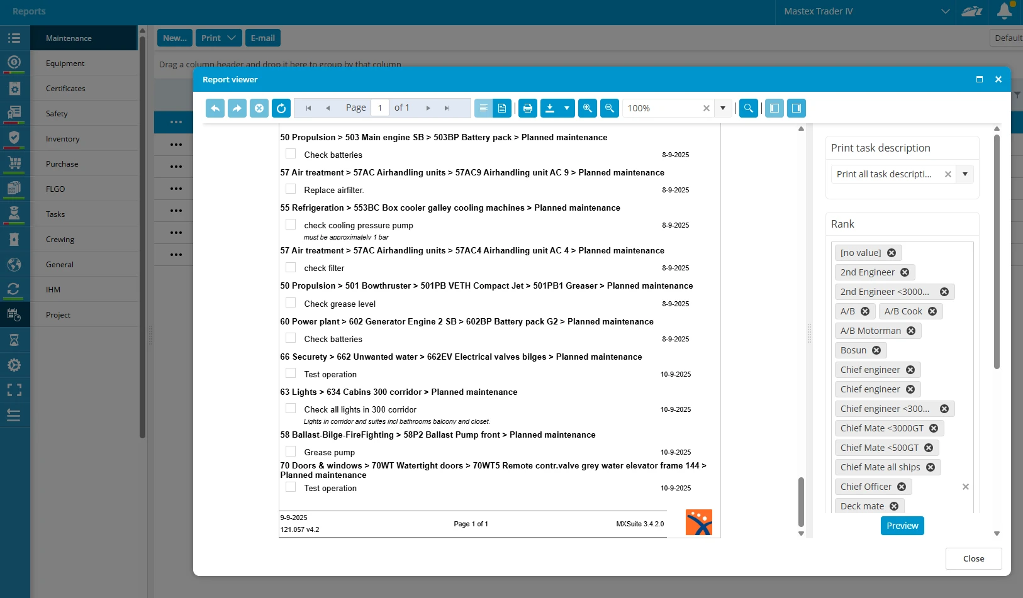Check the Grease pump task checkbox
Viewport: 1023px width, 598px height.
coord(291,451)
